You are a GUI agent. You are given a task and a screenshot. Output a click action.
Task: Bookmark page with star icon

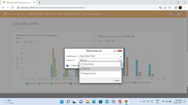[169, 8]
